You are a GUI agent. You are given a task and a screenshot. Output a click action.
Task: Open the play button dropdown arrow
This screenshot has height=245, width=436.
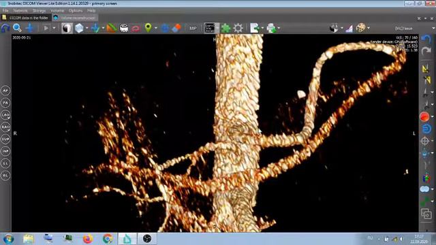(54, 28)
